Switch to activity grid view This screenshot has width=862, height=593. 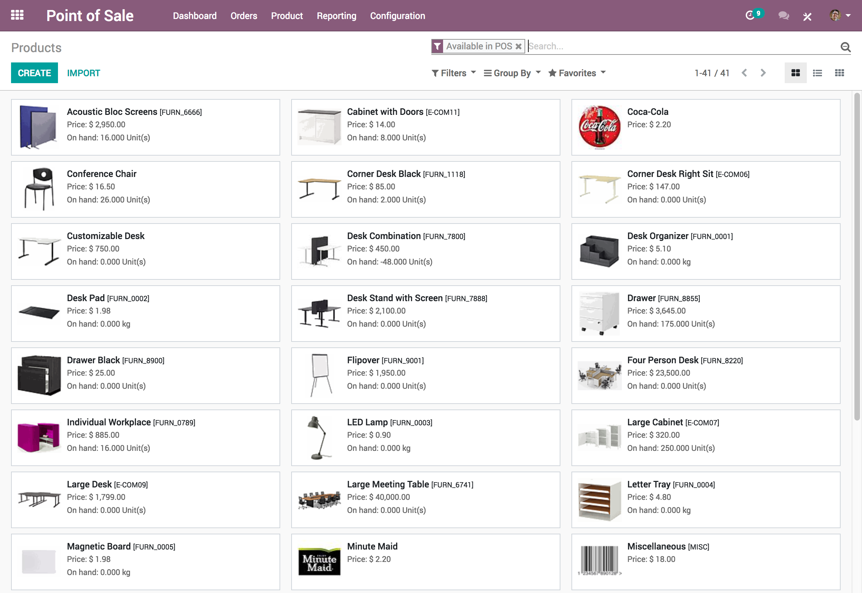pyautogui.click(x=839, y=73)
